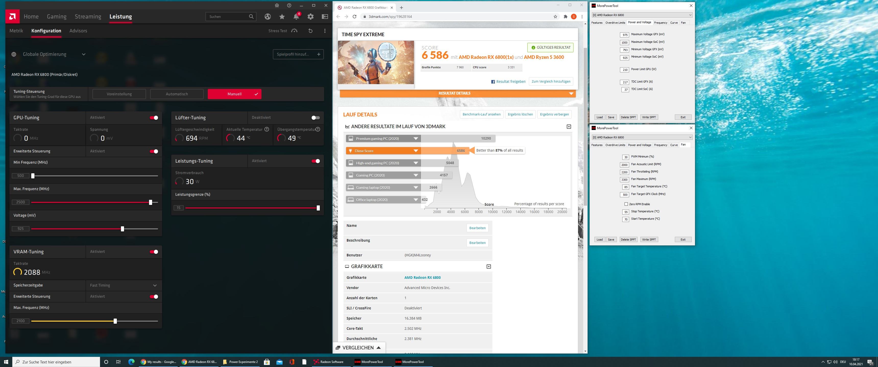Image resolution: width=878 pixels, height=367 pixels.
Task: Click the Chrome profile avatar icon
Action: click(x=574, y=16)
